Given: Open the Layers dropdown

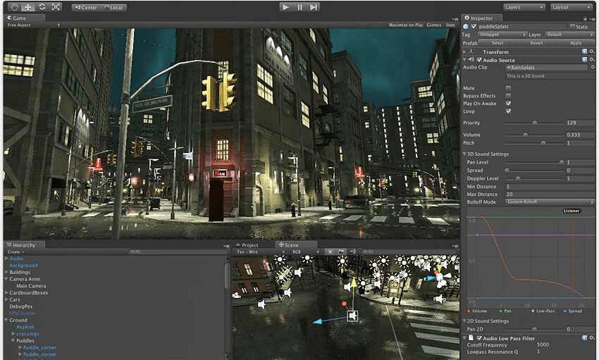Looking at the screenshot, I should click(x=524, y=7).
